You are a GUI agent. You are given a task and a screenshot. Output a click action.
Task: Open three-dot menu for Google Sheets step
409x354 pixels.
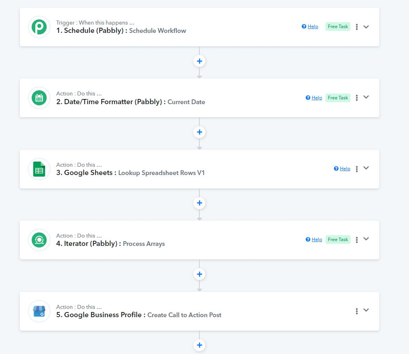356,169
